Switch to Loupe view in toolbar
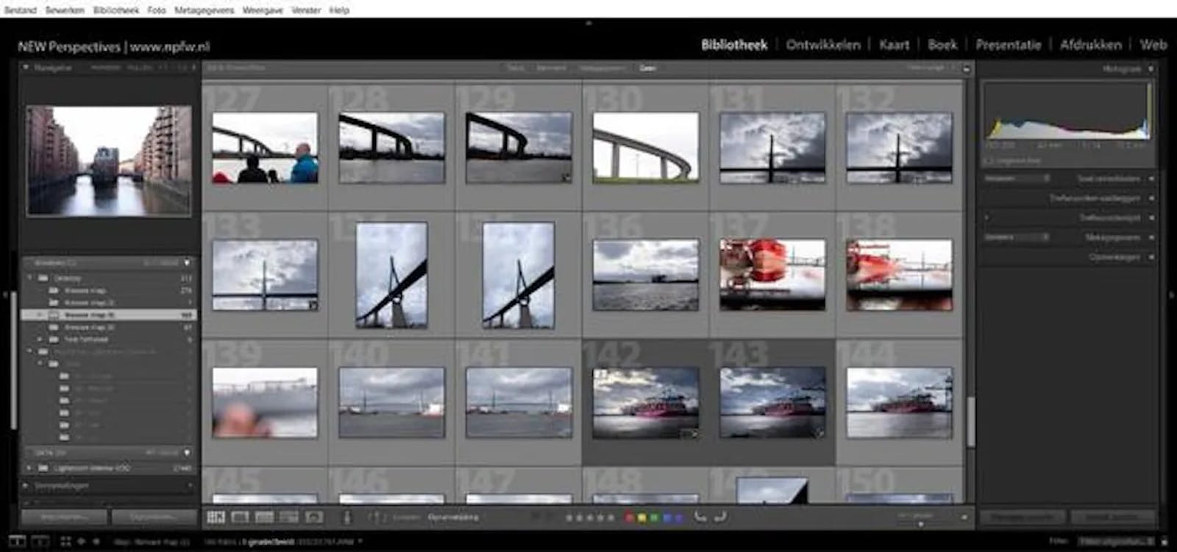Viewport: 1177px width, 552px height. 240,517
